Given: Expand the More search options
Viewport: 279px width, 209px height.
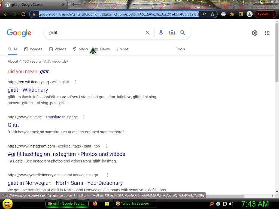Looking at the screenshot, I should coord(122,49).
